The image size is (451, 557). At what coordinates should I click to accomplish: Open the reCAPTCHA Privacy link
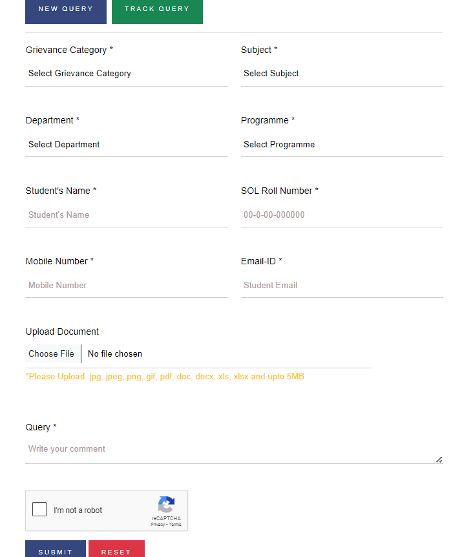point(158,525)
